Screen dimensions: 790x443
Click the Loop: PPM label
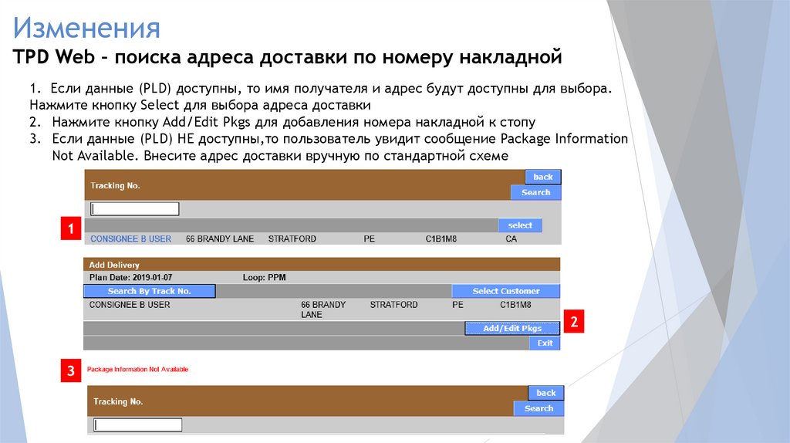click(x=265, y=276)
